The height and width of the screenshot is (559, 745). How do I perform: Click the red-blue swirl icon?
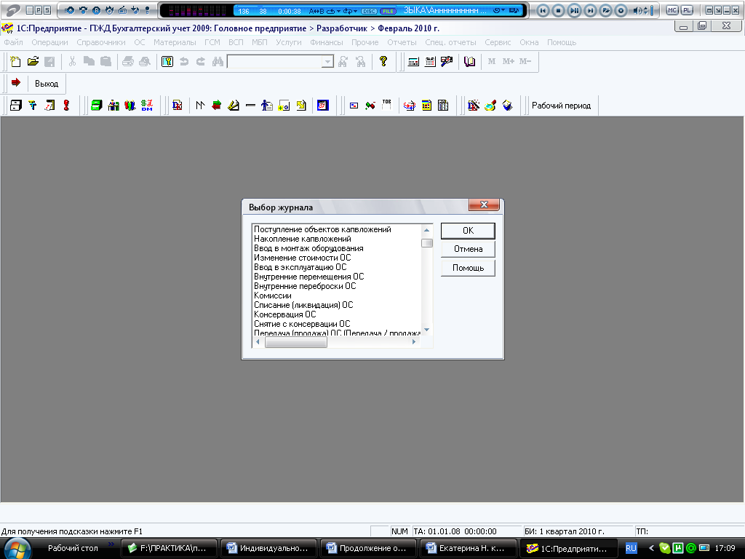(x=409, y=105)
